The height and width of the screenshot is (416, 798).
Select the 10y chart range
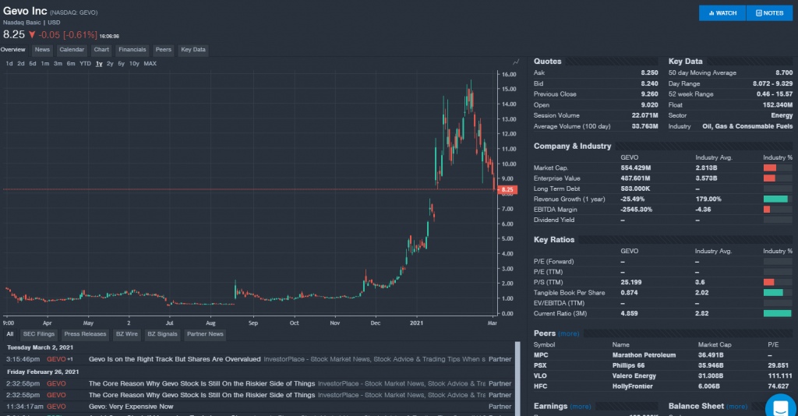pos(134,64)
